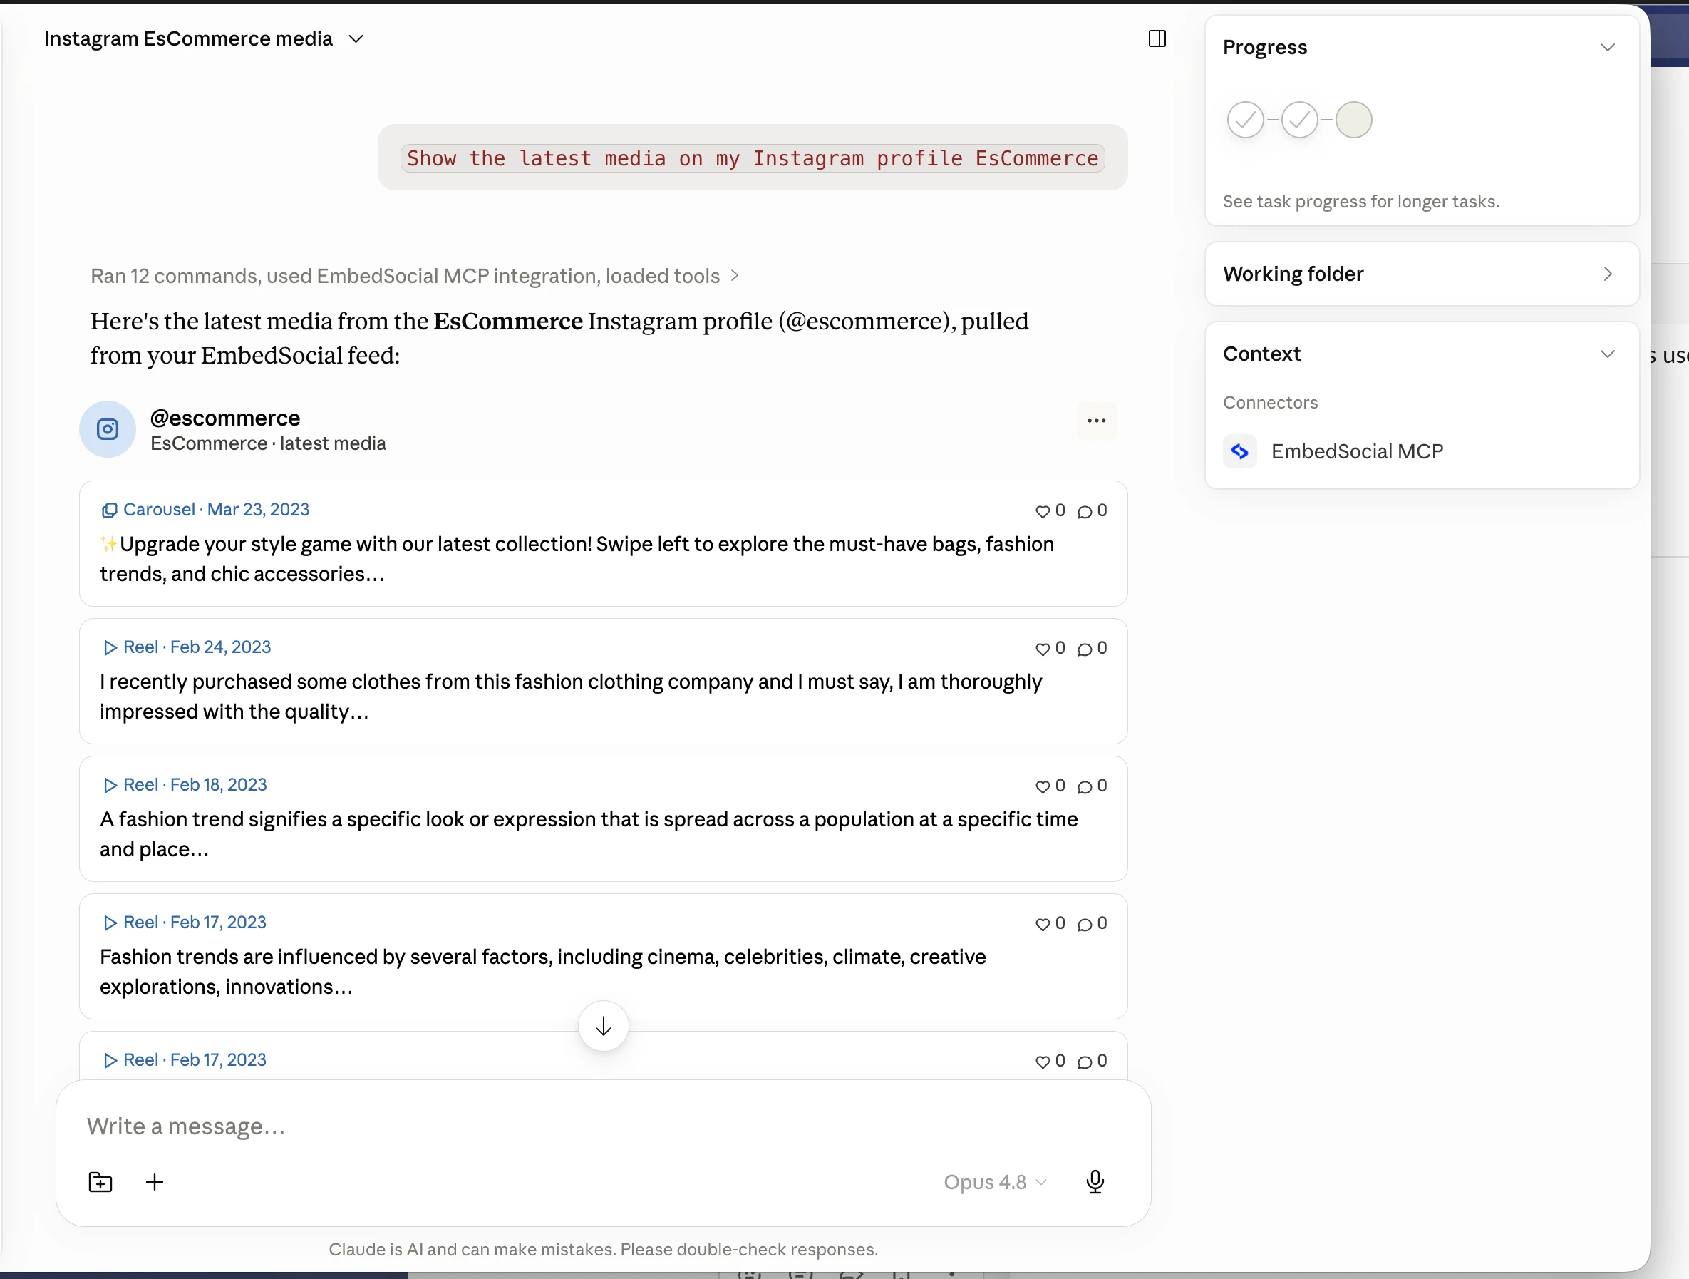Click the EmbedSocial MCP connector icon
This screenshot has height=1279, width=1689.
click(x=1239, y=451)
